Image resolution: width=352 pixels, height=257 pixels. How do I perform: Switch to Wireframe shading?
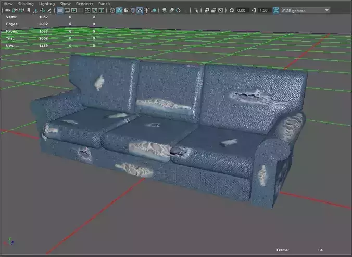coord(112,10)
